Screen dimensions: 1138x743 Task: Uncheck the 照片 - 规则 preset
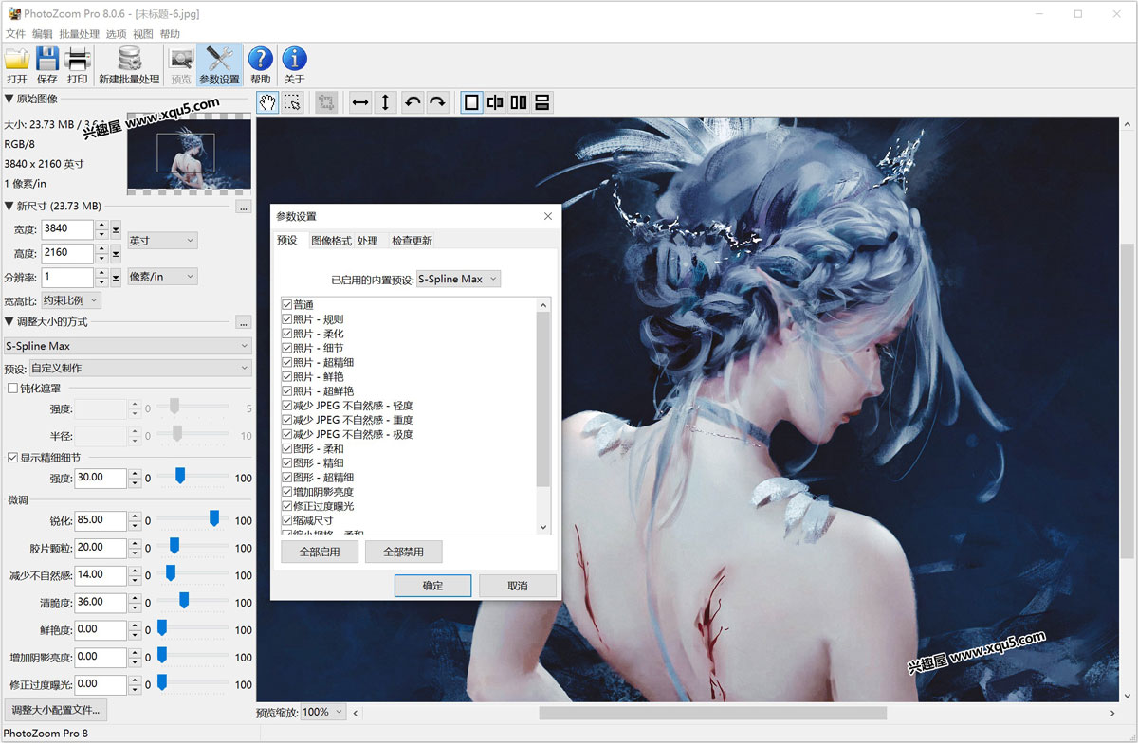(286, 319)
